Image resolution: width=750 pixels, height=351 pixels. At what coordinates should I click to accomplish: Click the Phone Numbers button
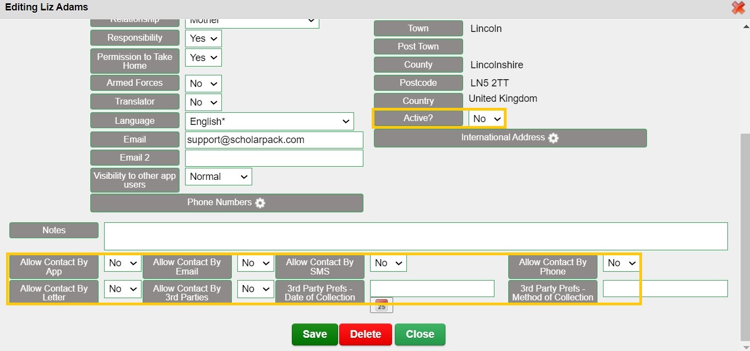coord(227,203)
